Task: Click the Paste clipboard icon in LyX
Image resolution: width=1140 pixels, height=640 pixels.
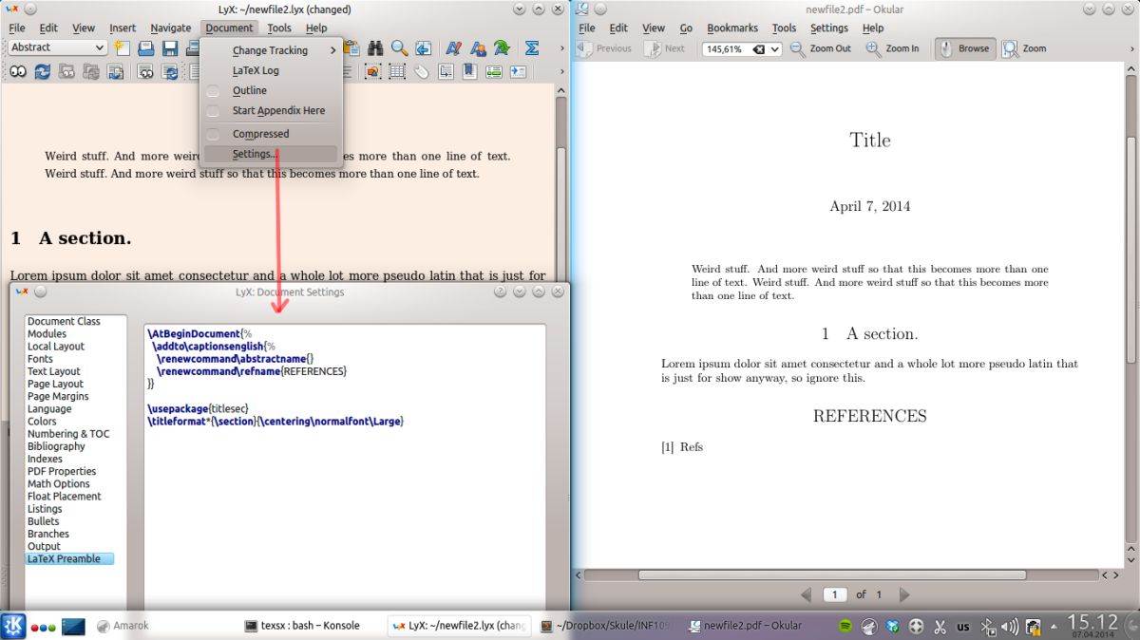Action: 351,47
